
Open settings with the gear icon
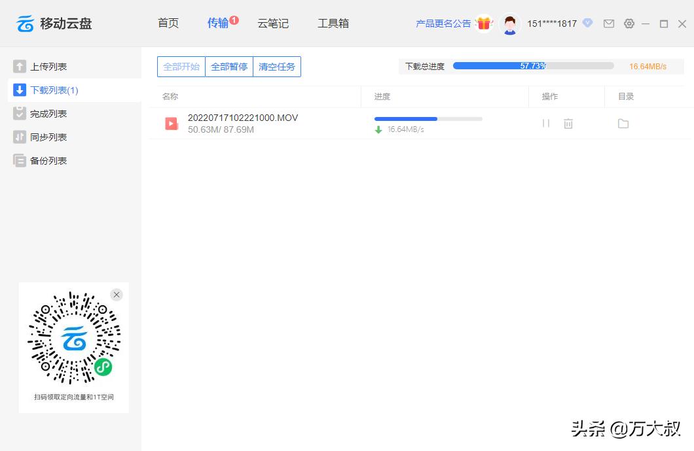(629, 24)
